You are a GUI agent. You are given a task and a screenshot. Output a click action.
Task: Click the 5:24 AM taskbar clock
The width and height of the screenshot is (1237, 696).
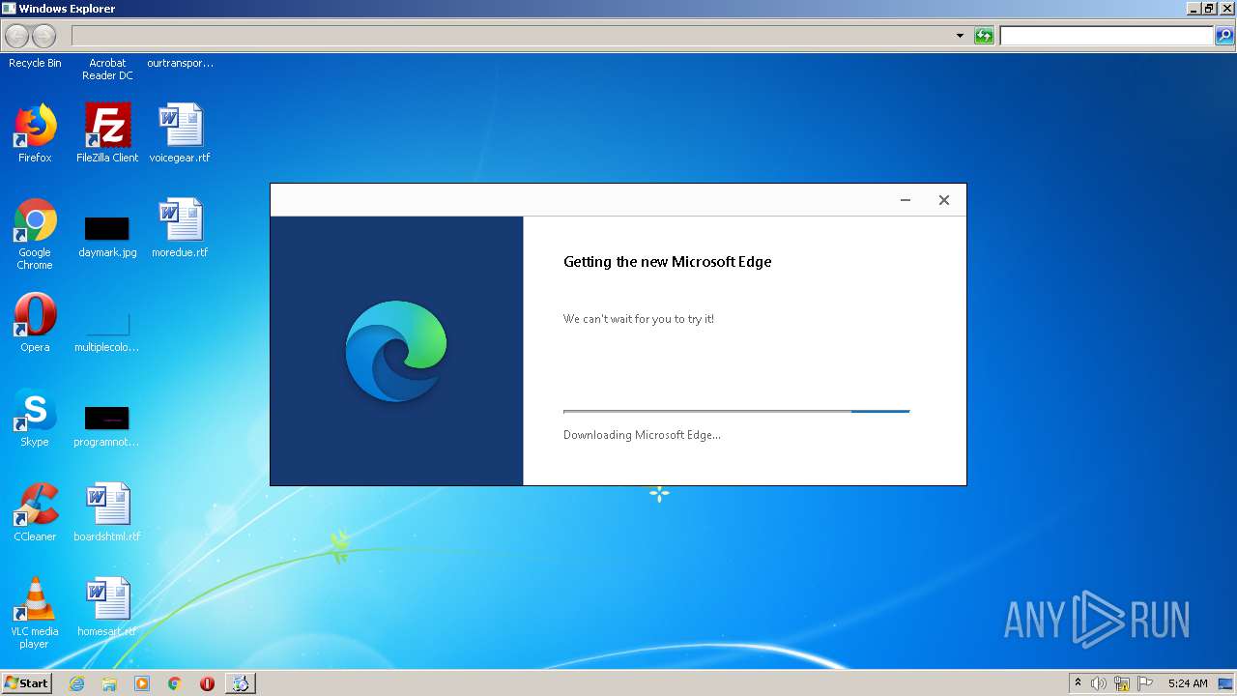[1188, 683]
